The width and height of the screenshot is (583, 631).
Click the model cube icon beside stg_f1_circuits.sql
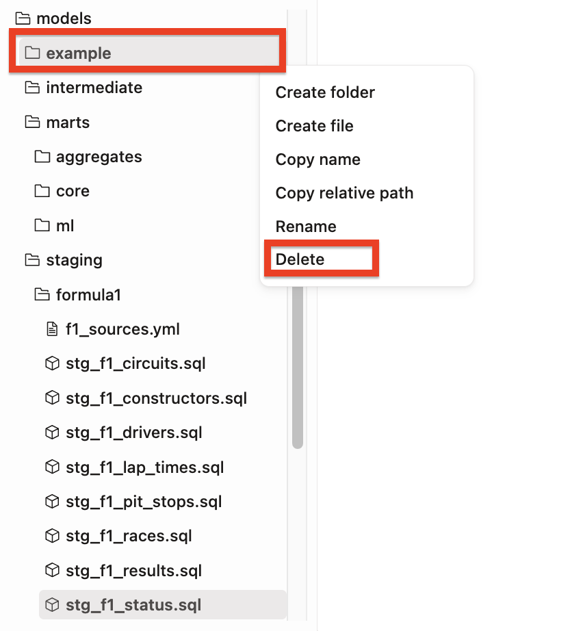coord(51,363)
